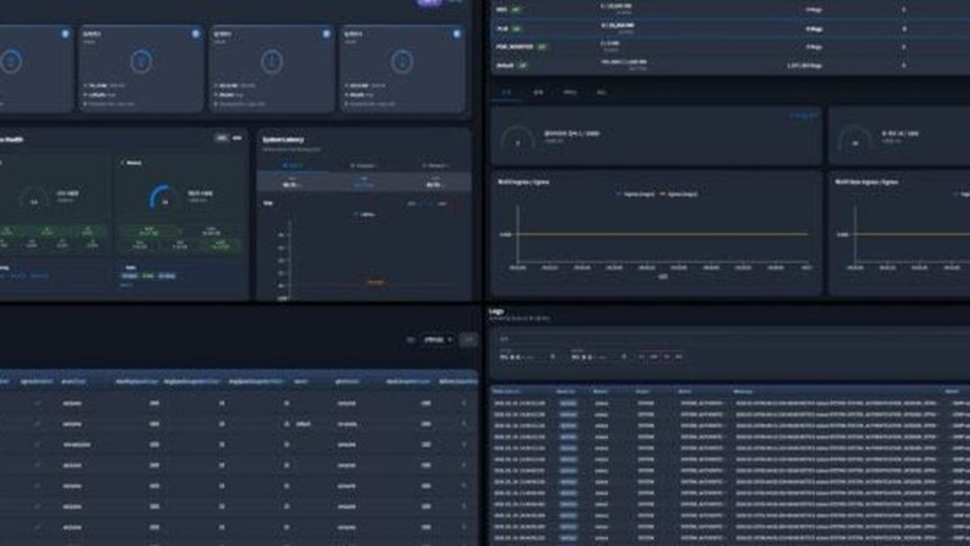Click the blue square icon on the third system card
This screenshot has width=970, height=546.
[327, 34]
